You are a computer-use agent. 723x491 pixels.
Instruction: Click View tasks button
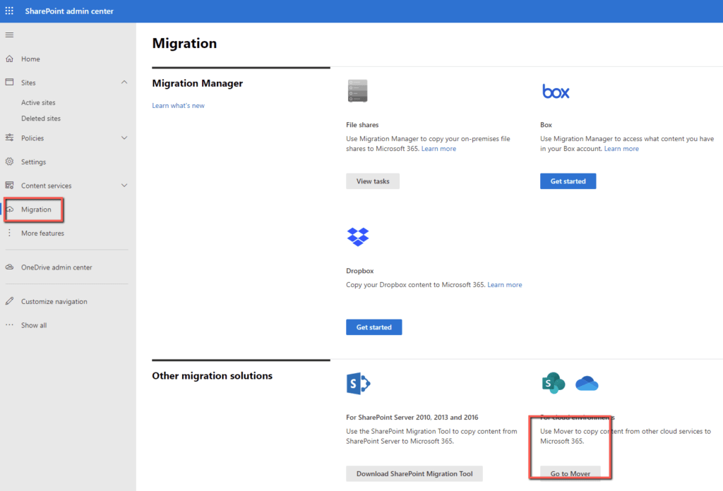pos(373,181)
